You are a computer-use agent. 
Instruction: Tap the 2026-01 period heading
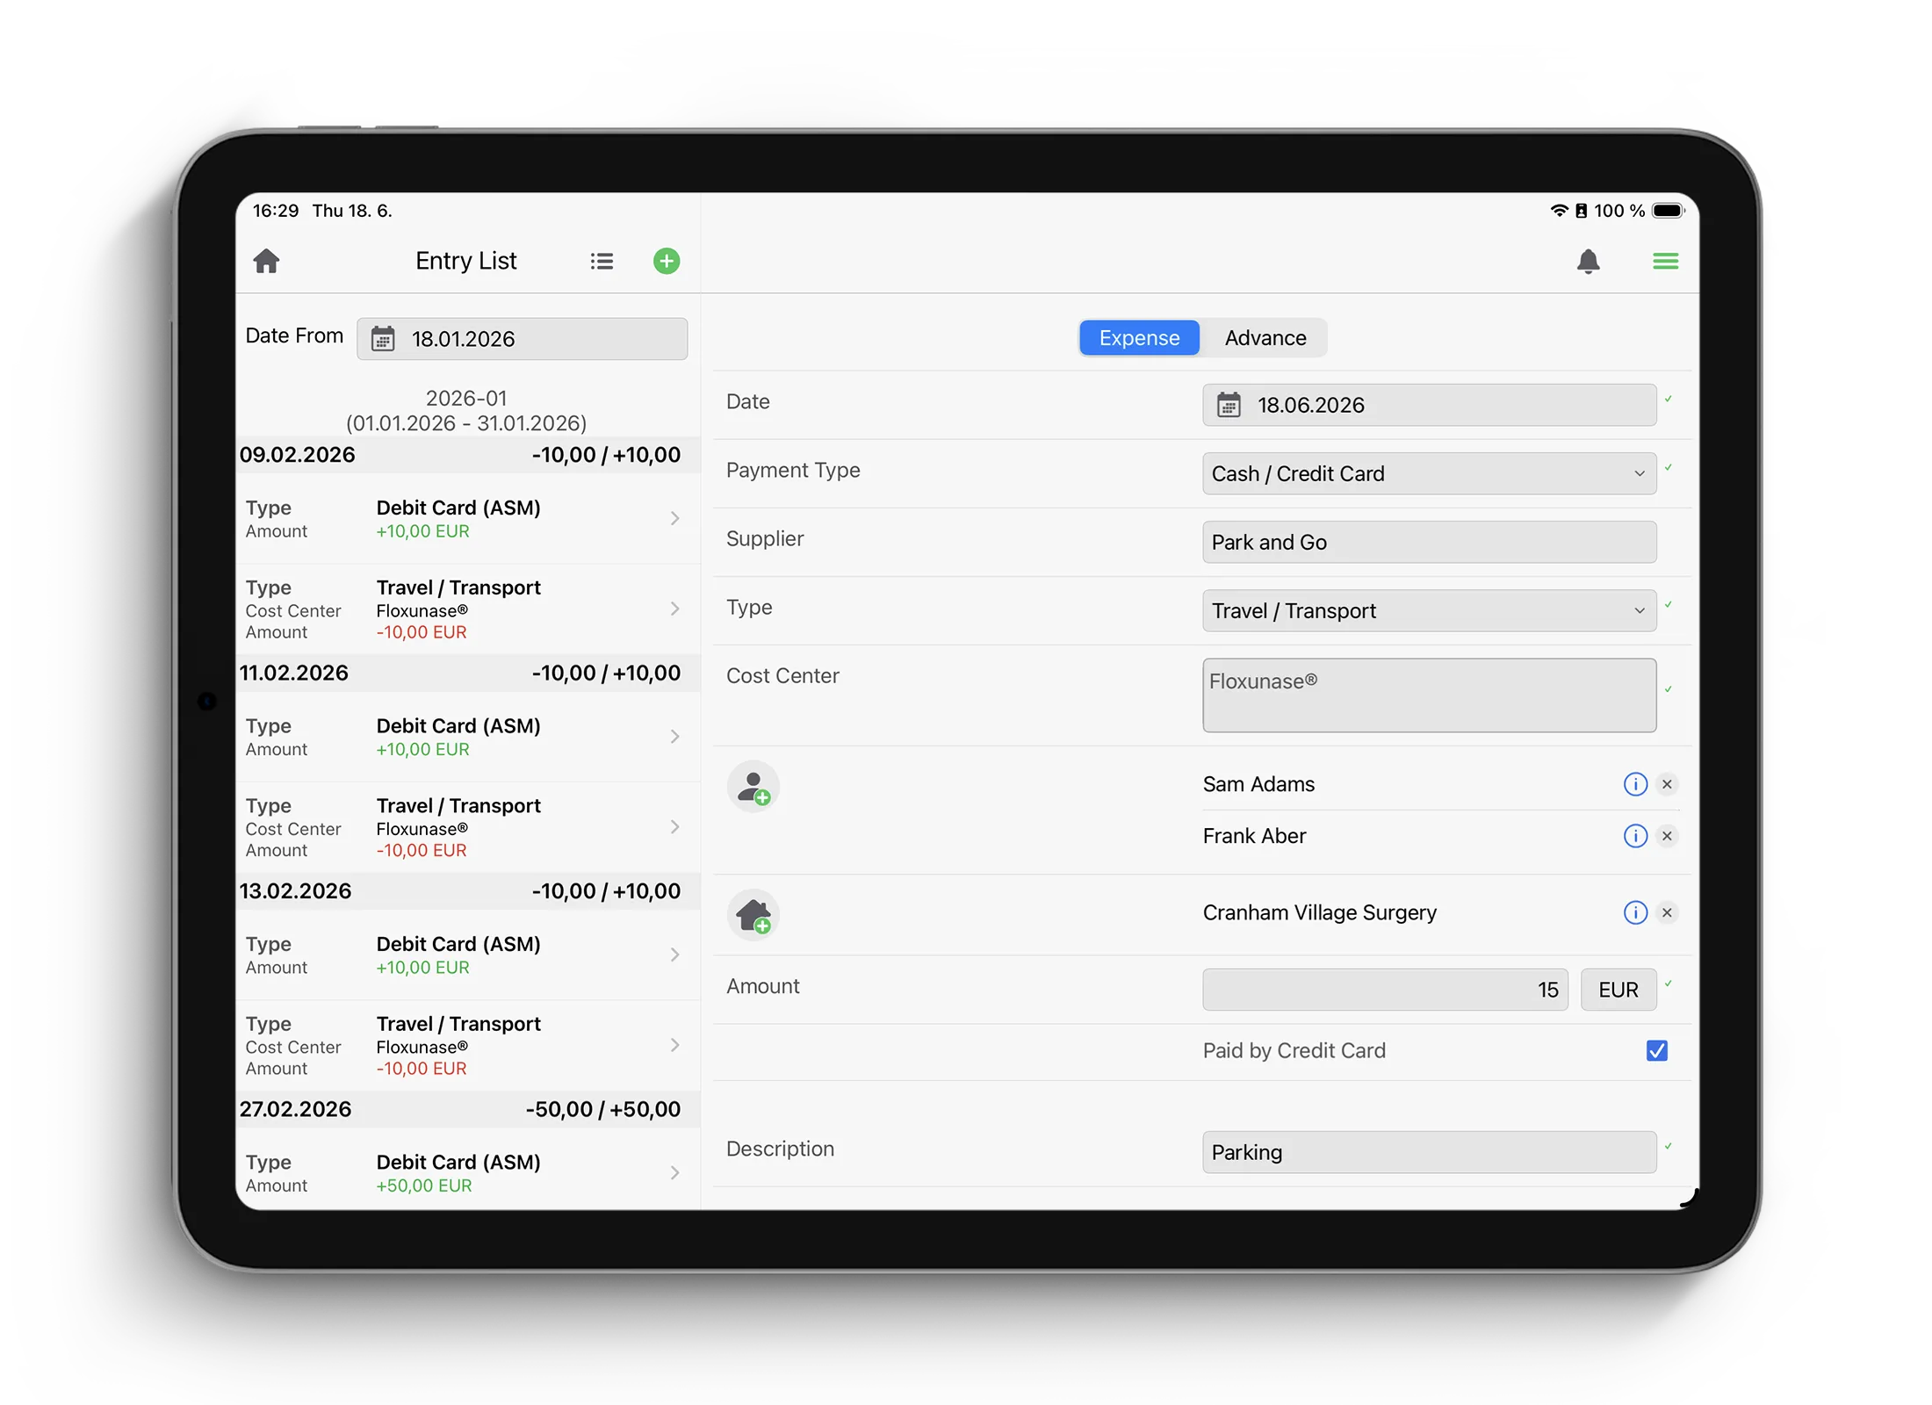click(x=466, y=410)
